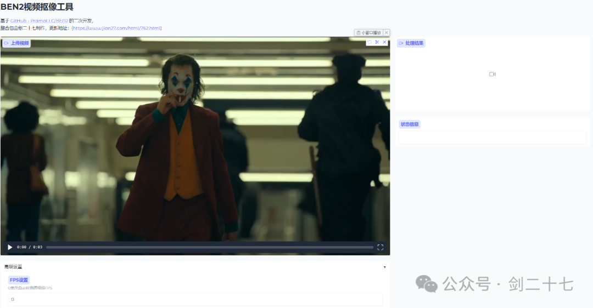Click the 状态信息 text box
The width and height of the screenshot is (593, 308).
coord(492,138)
